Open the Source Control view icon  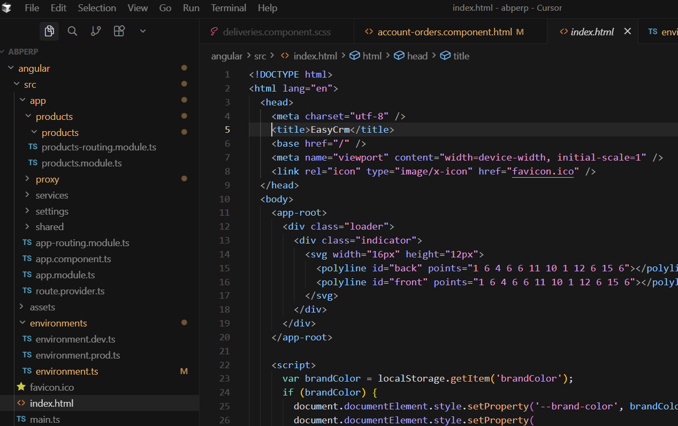[96, 32]
